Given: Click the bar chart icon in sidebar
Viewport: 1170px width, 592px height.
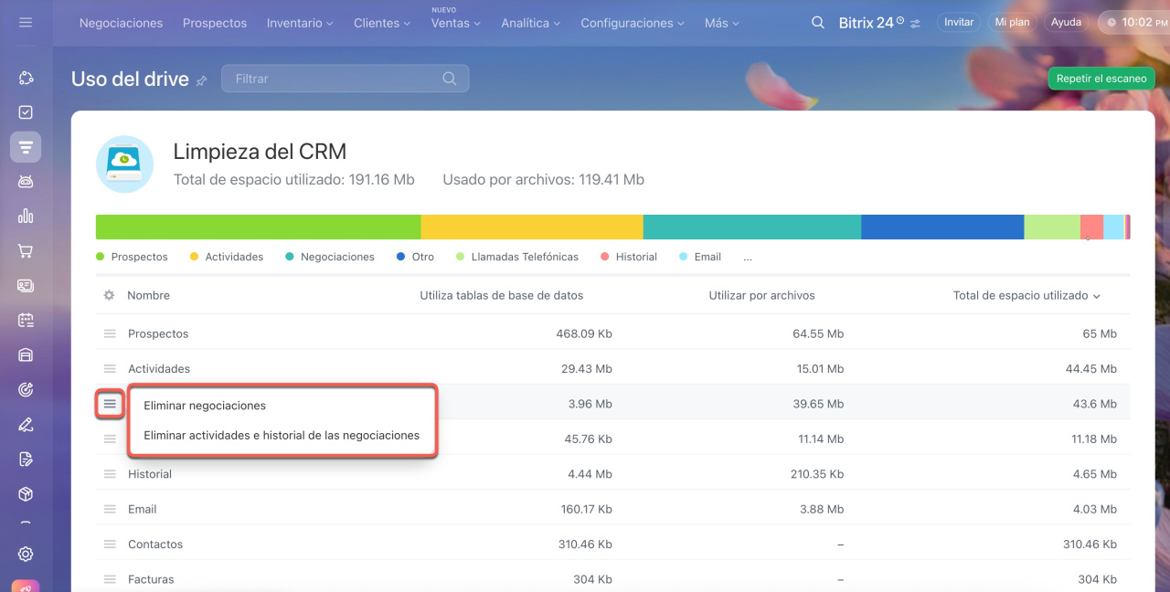Looking at the screenshot, I should 26,217.
